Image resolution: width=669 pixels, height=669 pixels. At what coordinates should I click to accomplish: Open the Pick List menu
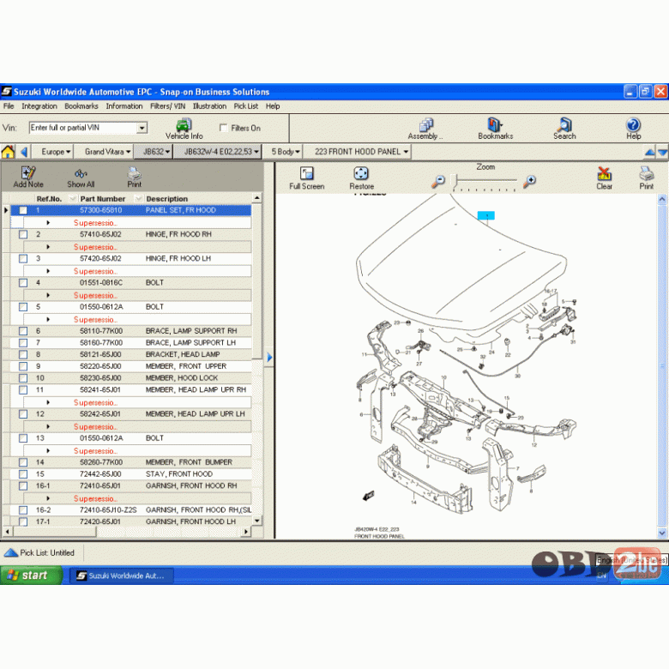(x=246, y=106)
